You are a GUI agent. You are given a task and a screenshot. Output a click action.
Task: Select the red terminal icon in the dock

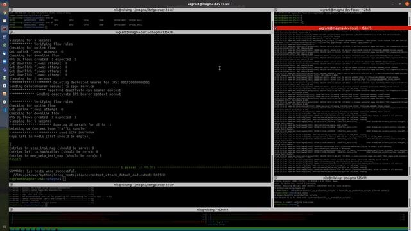[x=4, y=28]
